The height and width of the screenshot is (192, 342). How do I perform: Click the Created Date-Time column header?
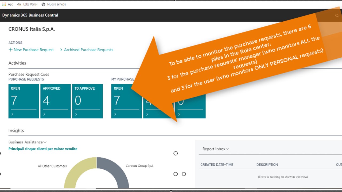[x=217, y=165]
